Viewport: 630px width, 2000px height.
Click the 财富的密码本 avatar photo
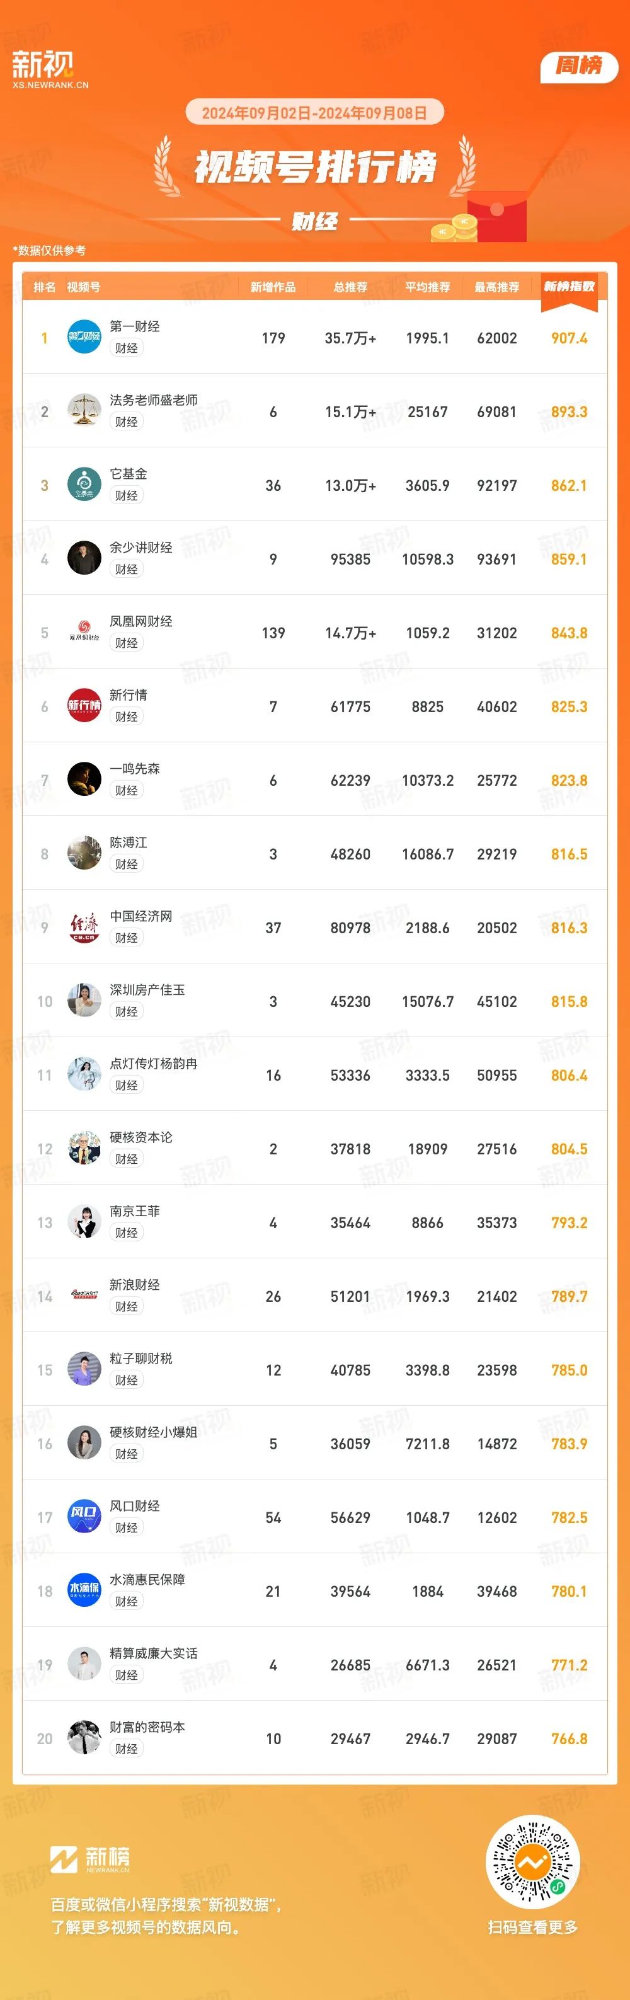click(x=84, y=1739)
